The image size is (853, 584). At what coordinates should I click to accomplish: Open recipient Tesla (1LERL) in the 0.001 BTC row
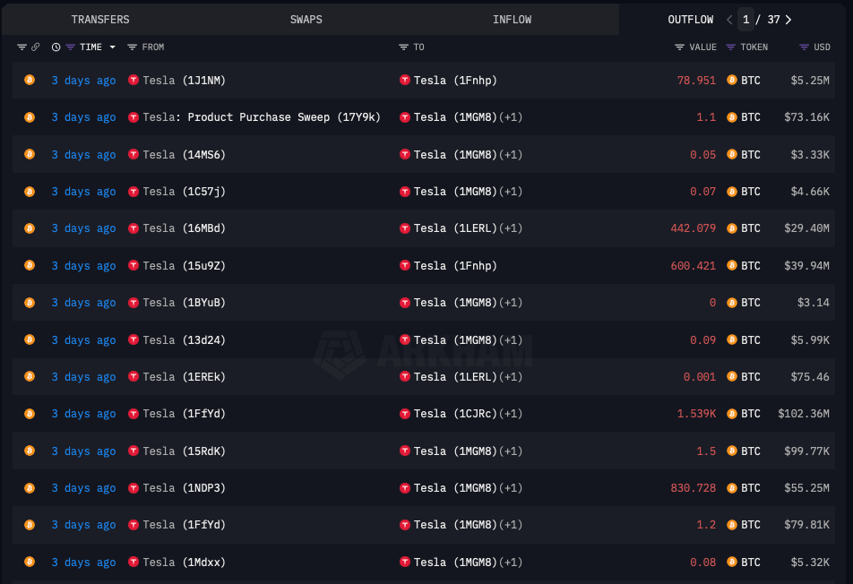pos(455,377)
